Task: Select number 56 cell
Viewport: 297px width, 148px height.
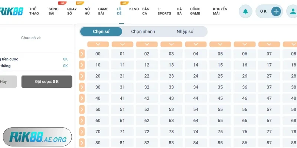Action: pos(245,110)
